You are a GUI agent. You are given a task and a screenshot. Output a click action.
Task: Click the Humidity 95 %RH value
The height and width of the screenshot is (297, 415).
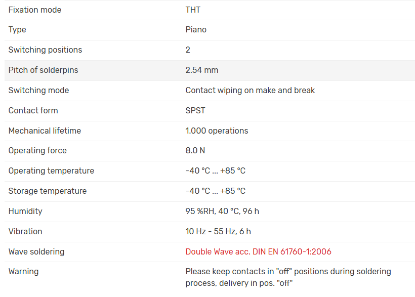pos(222,211)
